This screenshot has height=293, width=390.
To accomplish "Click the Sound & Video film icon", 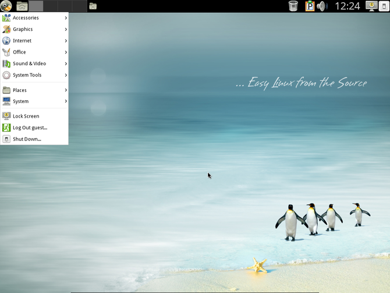I will pos(6,63).
